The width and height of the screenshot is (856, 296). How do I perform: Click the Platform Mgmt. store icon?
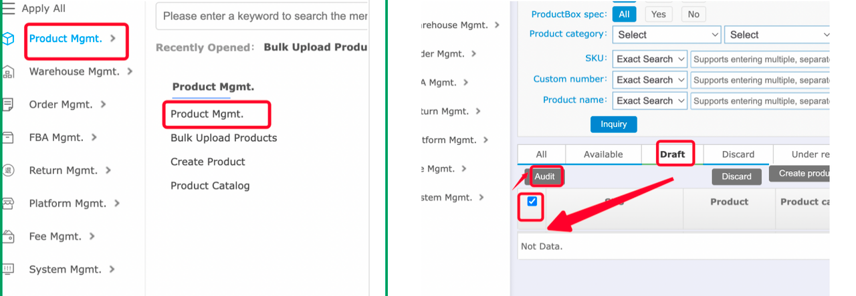click(8, 203)
